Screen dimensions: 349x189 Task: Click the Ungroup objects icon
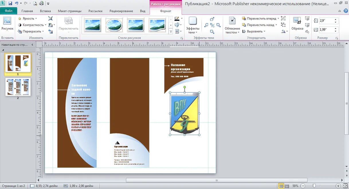283,25
